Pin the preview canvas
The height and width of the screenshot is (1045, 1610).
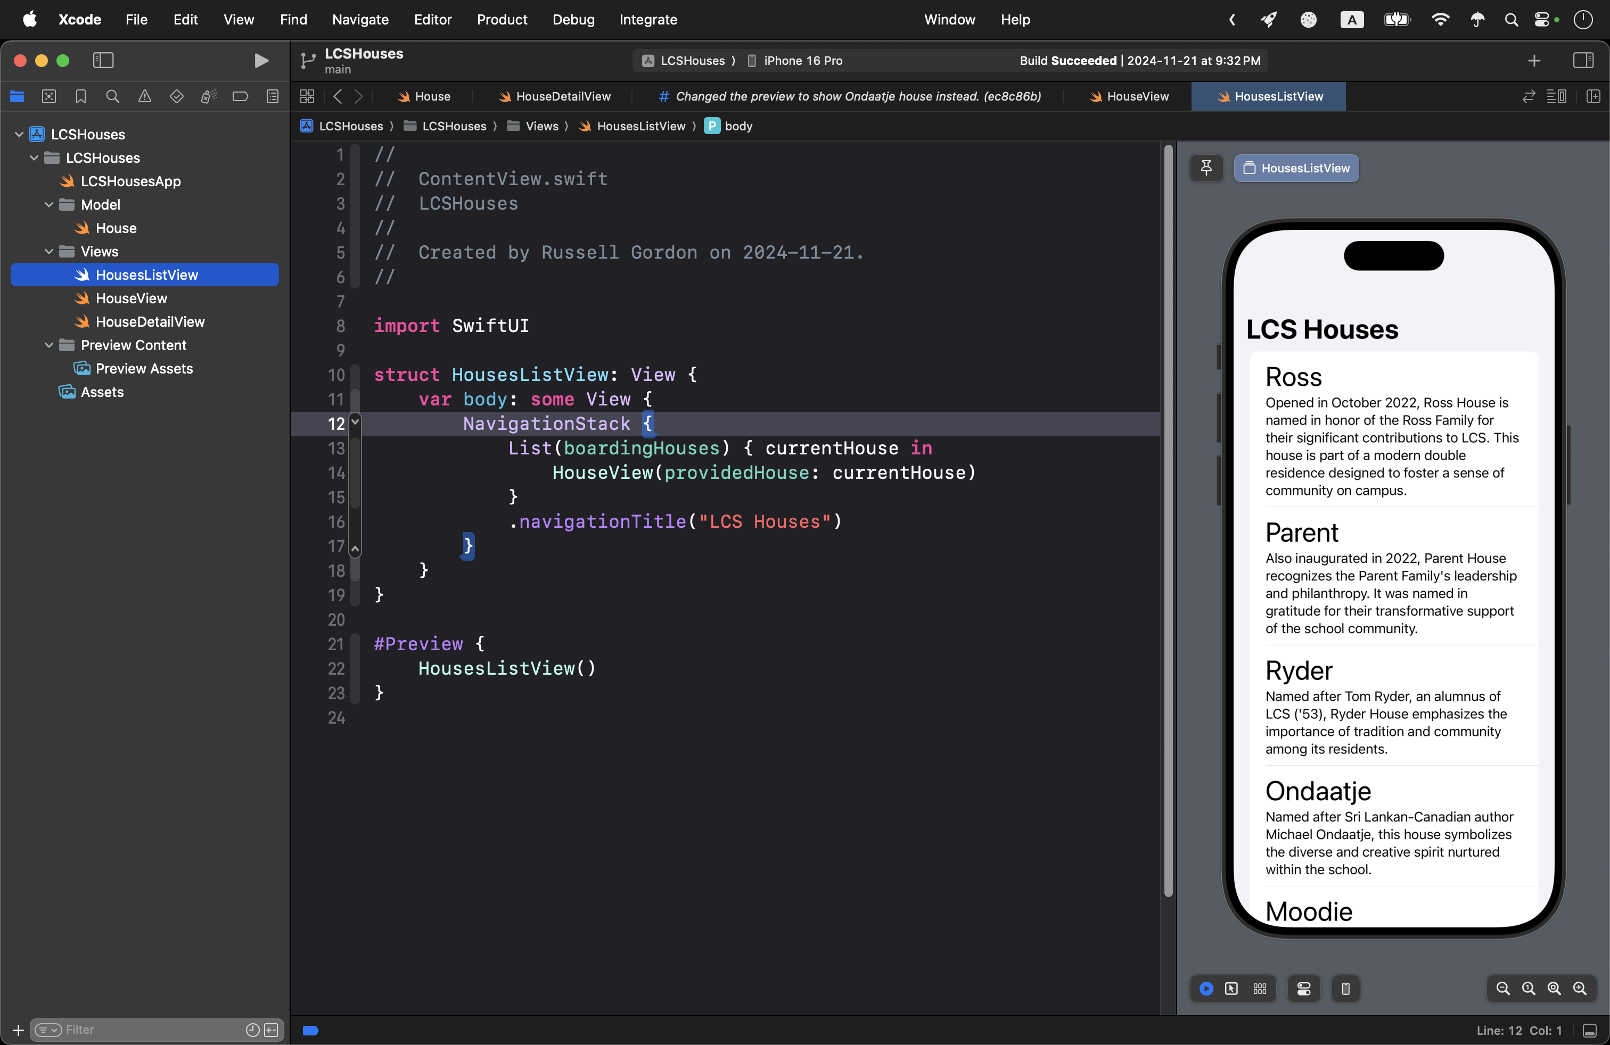[1206, 168]
